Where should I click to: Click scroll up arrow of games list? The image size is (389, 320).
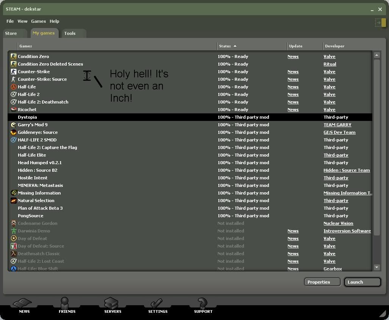click(377, 55)
